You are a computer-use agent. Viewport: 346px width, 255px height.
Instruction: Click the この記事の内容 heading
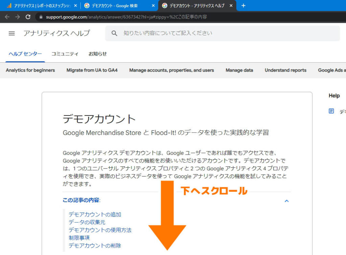point(81,200)
